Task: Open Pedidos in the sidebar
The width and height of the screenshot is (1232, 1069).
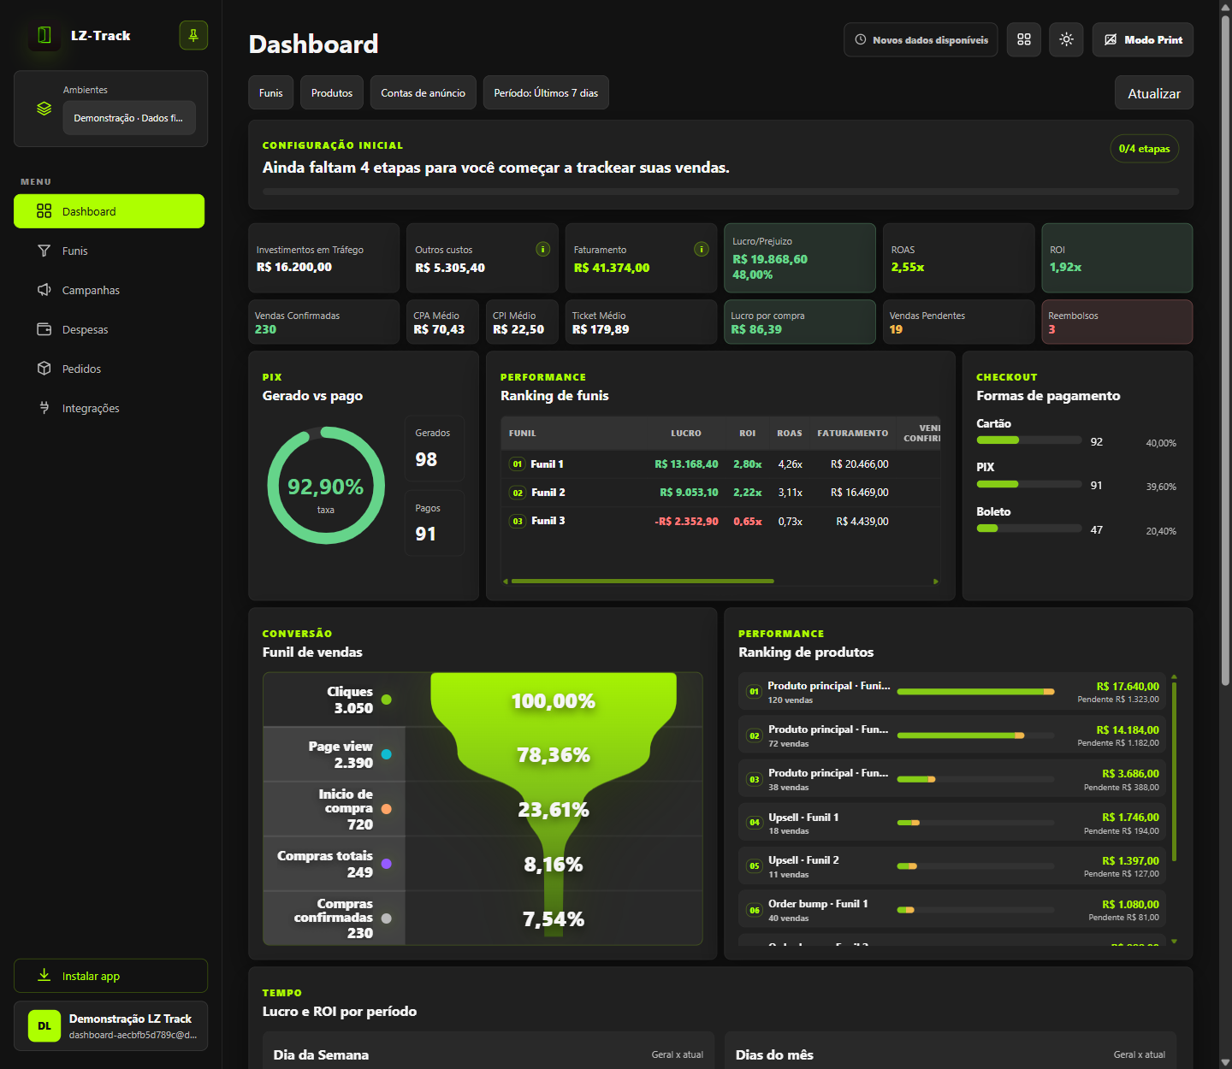Action: (x=109, y=369)
